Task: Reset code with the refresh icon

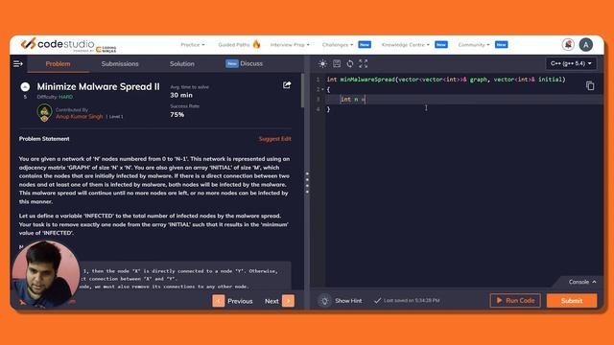Action: point(349,64)
